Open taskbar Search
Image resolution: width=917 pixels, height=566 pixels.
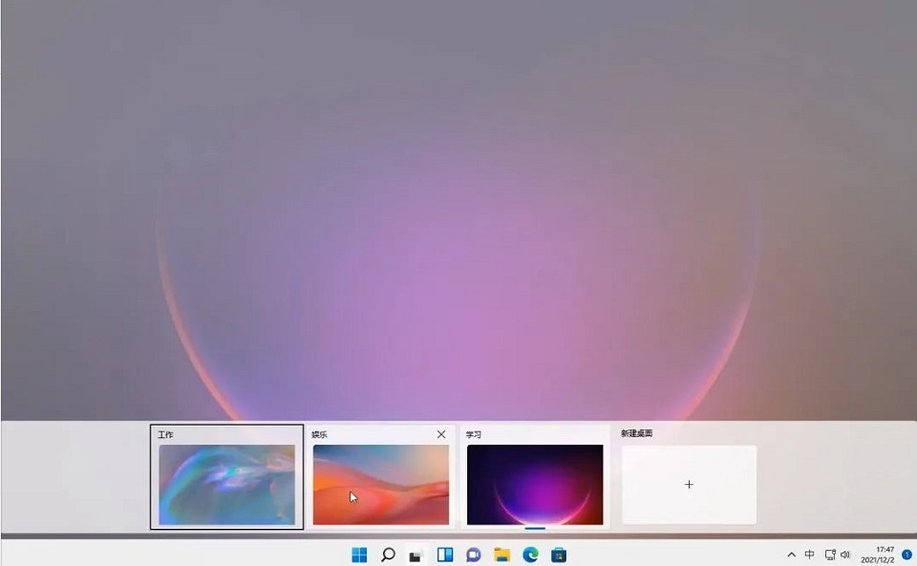[388, 555]
